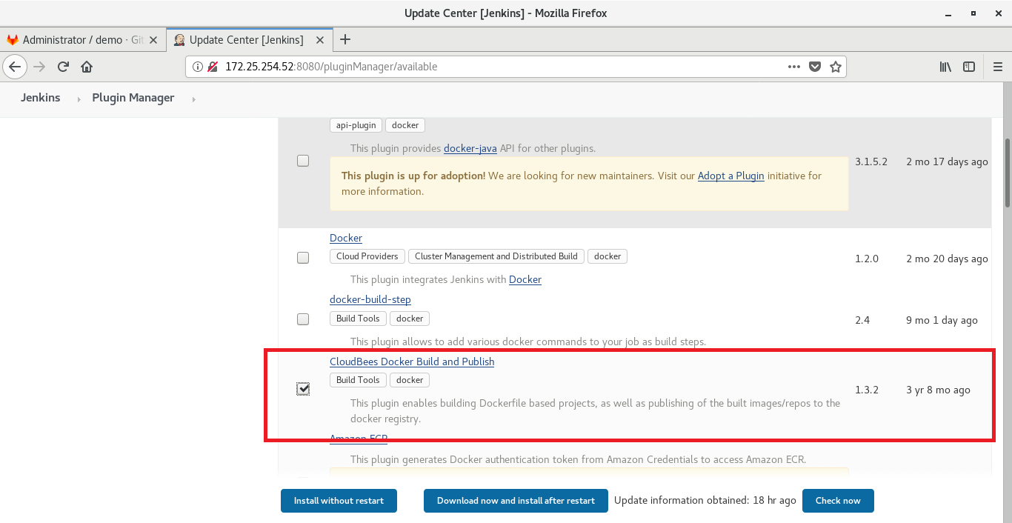The image size is (1012, 523).
Task: Open CloudBees Docker Build and Publish link
Action: coord(412,362)
